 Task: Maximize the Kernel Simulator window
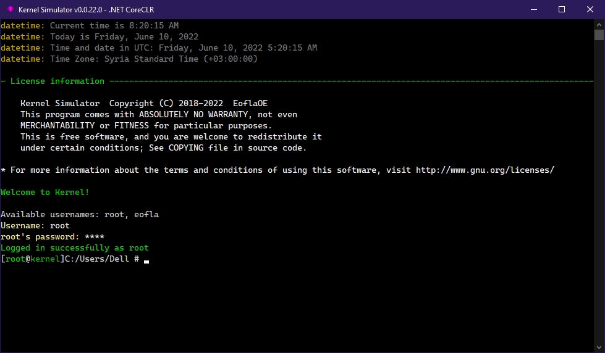pyautogui.click(x=562, y=9)
